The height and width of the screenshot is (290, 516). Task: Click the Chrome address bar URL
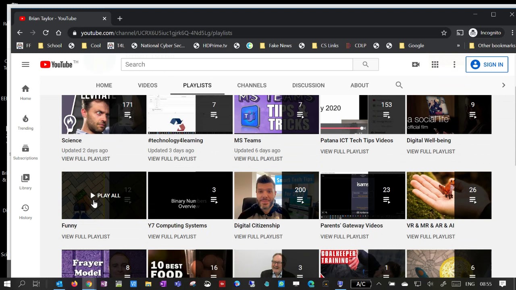(x=156, y=33)
